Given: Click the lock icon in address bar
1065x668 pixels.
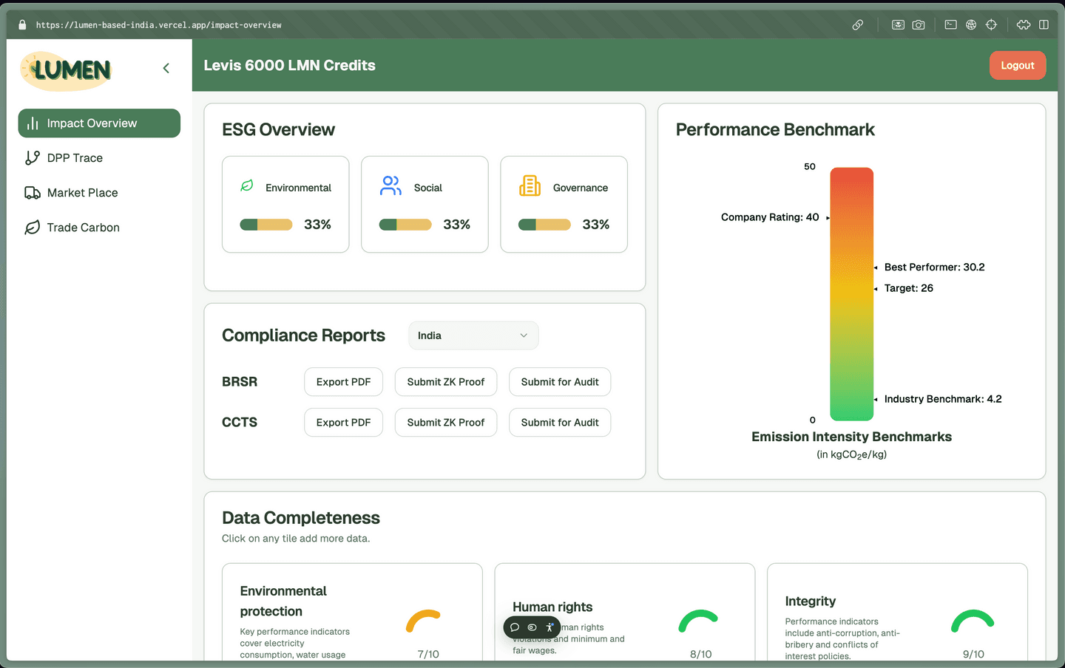Looking at the screenshot, I should [x=22, y=24].
